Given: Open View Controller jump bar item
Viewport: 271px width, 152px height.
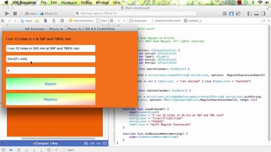Looking at the screenshot, I should click(x=81, y=21).
